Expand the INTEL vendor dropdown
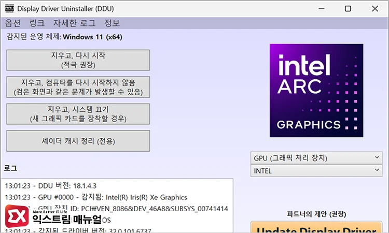This screenshot has width=389, height=233. tap(316, 170)
